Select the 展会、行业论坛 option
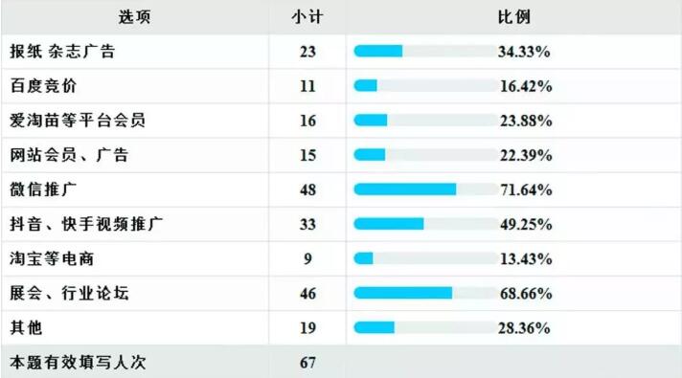Viewport: 682px width, 378px height. (69, 293)
